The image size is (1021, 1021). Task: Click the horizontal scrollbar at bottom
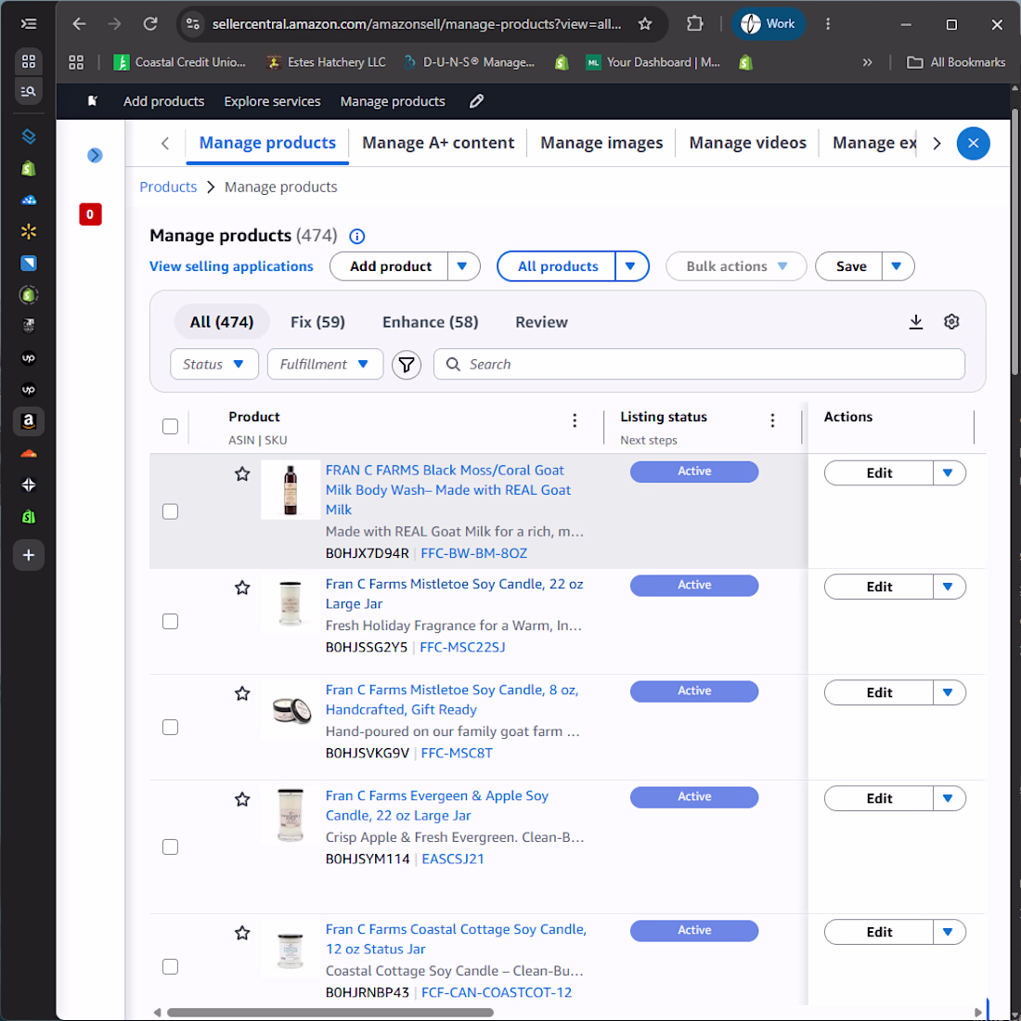(330, 1013)
